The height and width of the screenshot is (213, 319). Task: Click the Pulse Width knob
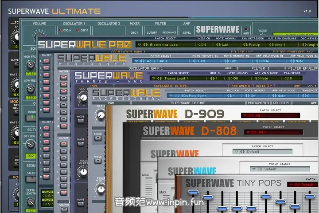[x=82, y=172]
